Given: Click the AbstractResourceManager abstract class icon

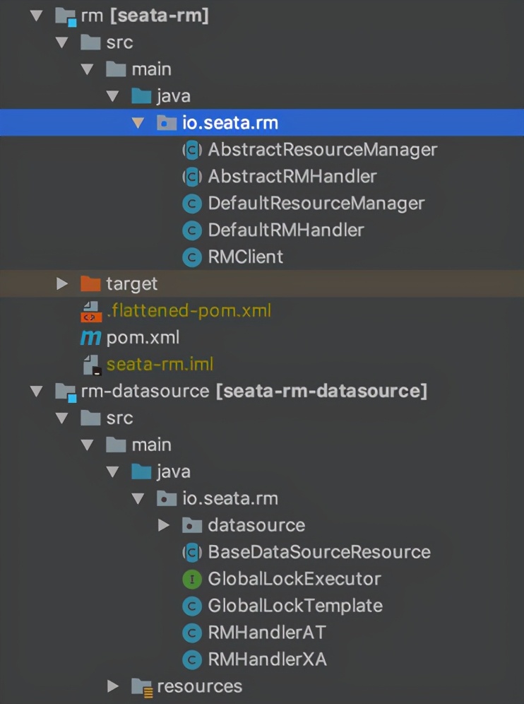Looking at the screenshot, I should coord(191,150).
